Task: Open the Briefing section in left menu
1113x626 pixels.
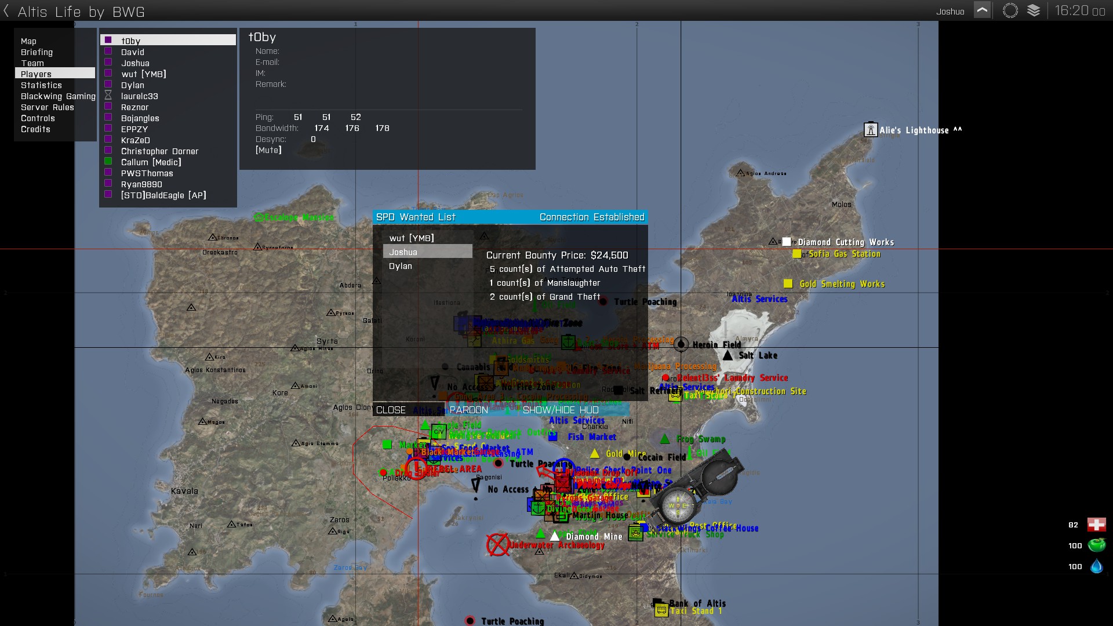Action: click(37, 52)
